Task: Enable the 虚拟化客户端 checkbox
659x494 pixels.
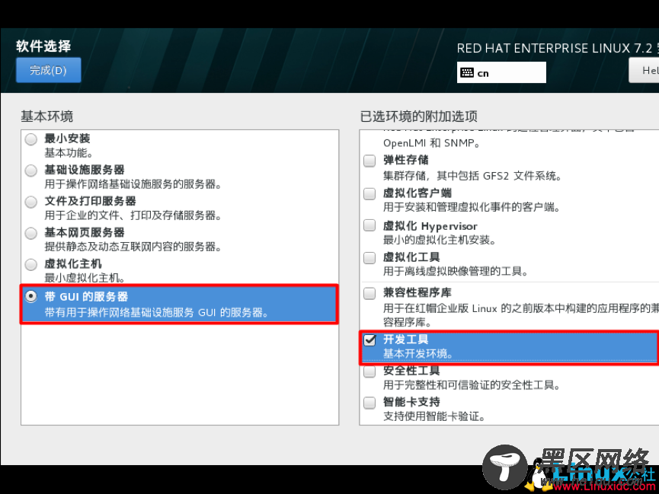Action: 369,193
